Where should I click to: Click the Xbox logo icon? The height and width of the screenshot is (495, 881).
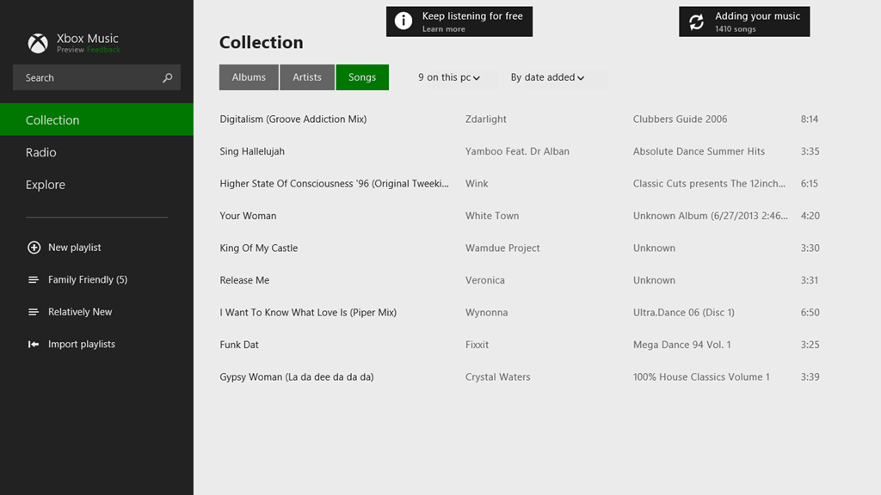coord(38,43)
